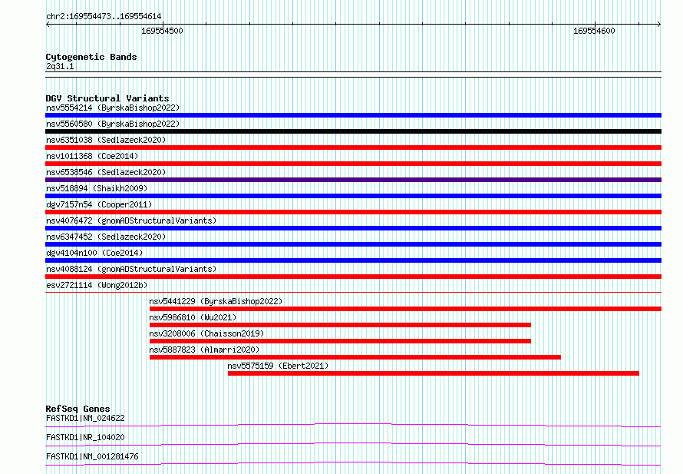Click the red bar under dgv7157n54

353,212
